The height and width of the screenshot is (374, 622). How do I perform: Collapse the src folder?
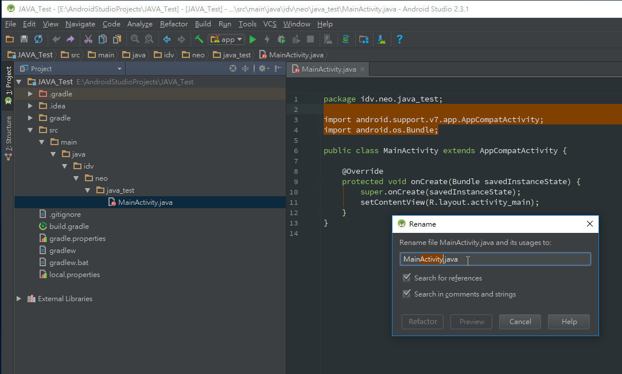(x=30, y=130)
